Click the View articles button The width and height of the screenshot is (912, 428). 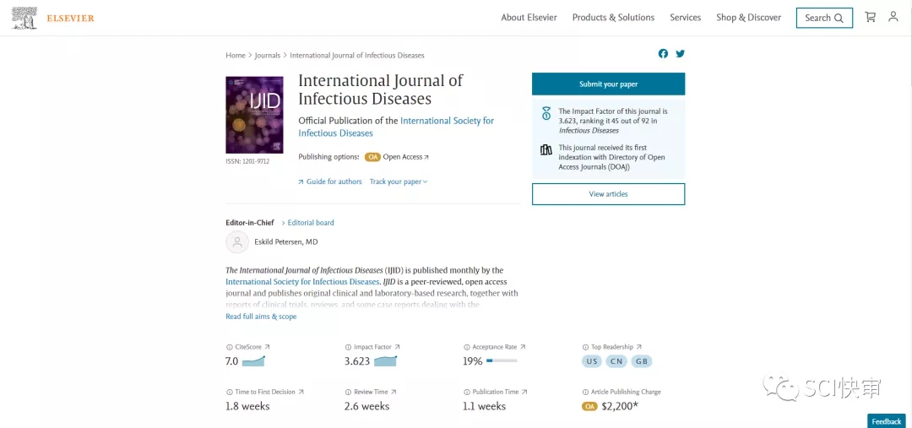[x=608, y=194]
